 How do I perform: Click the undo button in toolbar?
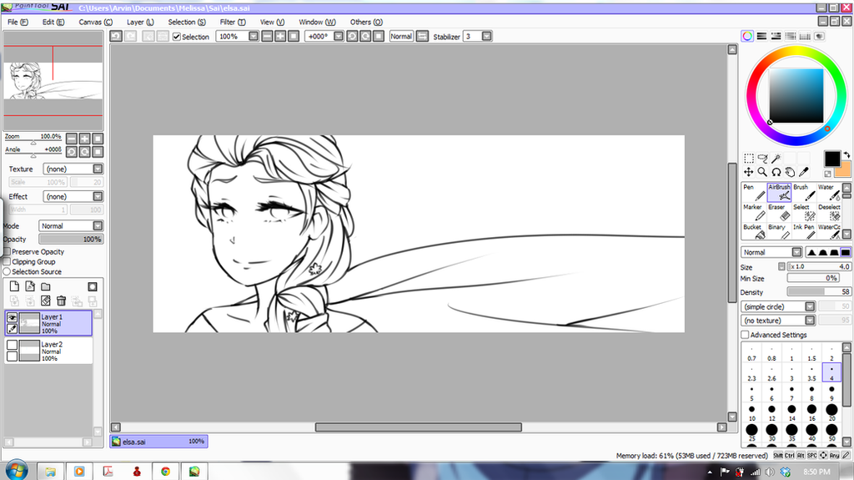pyautogui.click(x=116, y=36)
